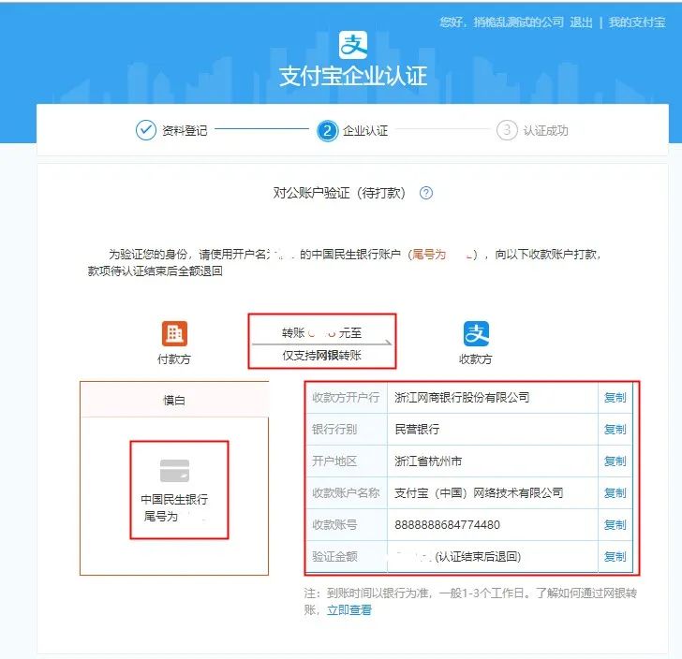The width and height of the screenshot is (682, 659).
Task: Copy the 银行行别 value
Action: pos(615,429)
